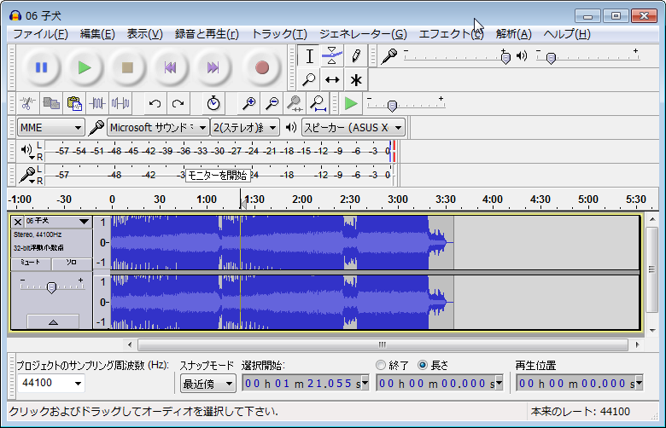Start playback with the green Play button
Image resolution: width=666 pixels, height=428 pixels.
[x=84, y=67]
